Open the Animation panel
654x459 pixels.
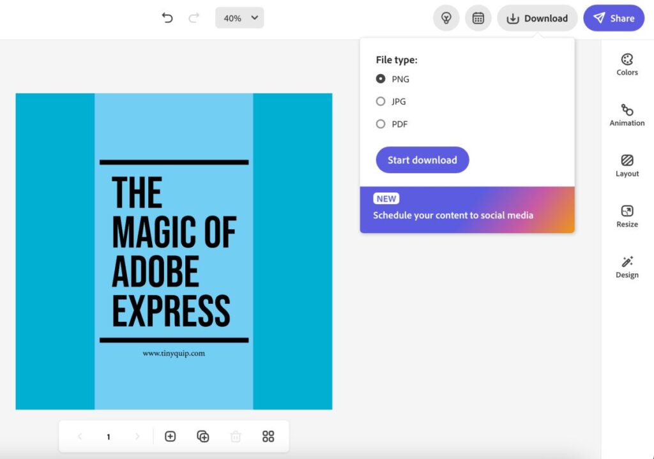pos(627,115)
